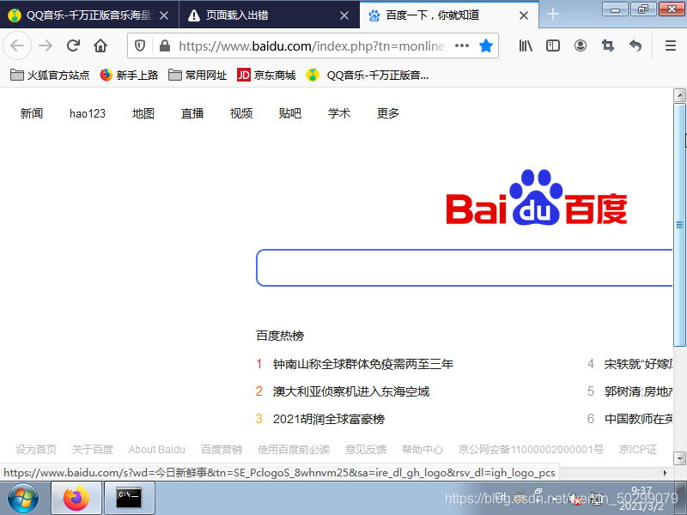Open the QQ音乐 bookmark in bookmarks bar
The image size is (687, 515).
tap(368, 76)
